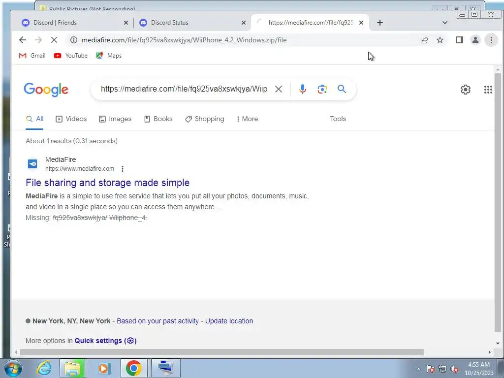
Task: Search by image with the camera icon
Action: click(322, 89)
